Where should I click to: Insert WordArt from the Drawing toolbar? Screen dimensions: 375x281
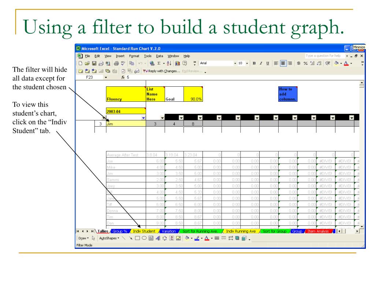pos(158,238)
